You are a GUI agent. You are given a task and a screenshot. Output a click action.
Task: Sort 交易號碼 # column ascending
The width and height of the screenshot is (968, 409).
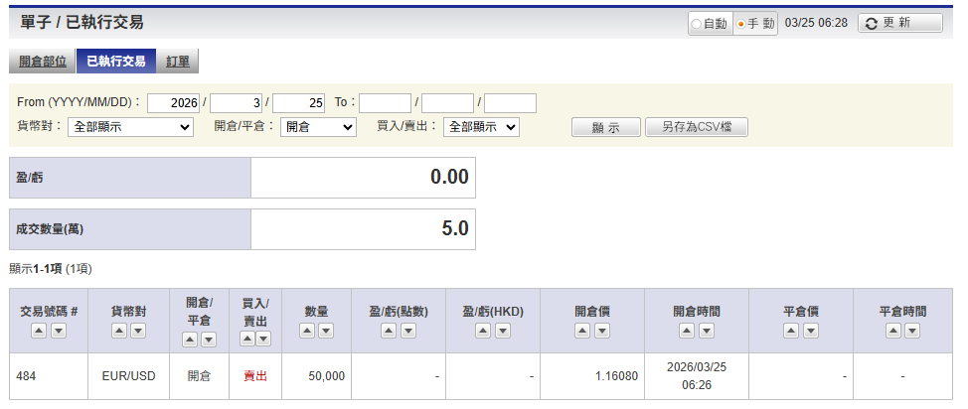pos(39,332)
